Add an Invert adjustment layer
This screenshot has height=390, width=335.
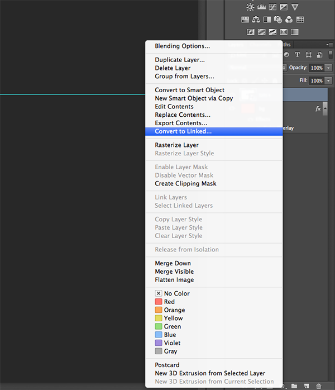pyautogui.click(x=251, y=32)
